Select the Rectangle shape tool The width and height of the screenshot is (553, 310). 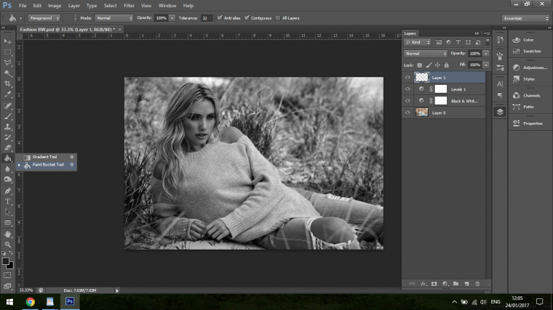point(7,223)
